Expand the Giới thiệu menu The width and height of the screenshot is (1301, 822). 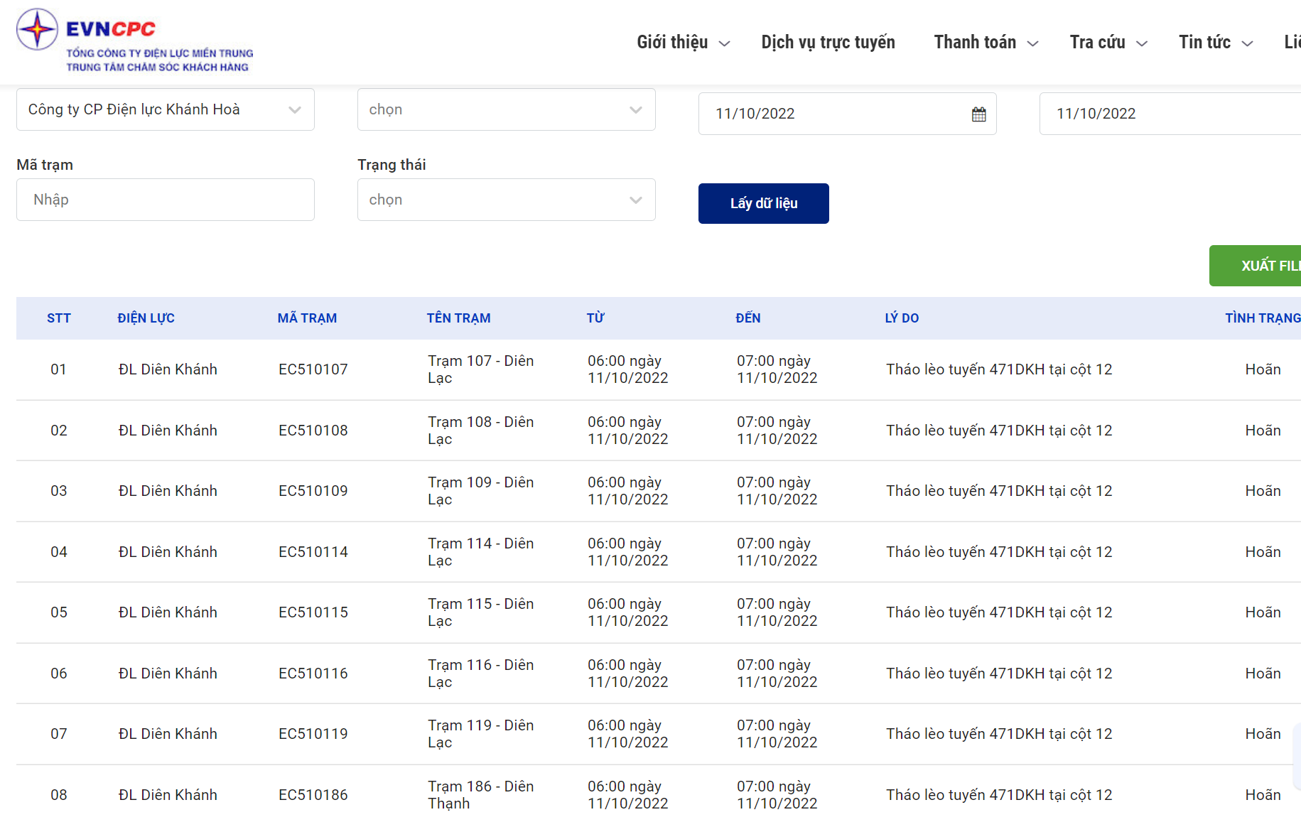(x=682, y=43)
